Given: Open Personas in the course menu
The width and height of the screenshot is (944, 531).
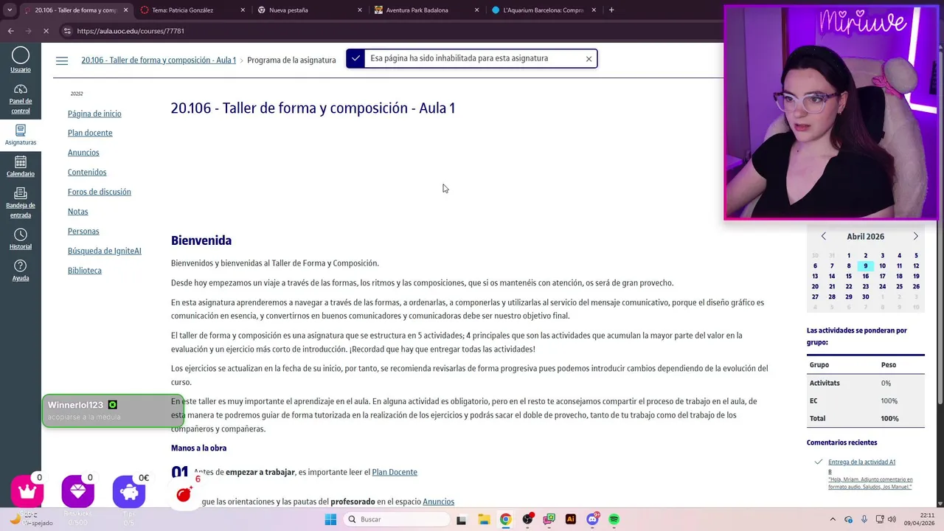Looking at the screenshot, I should [x=83, y=232].
